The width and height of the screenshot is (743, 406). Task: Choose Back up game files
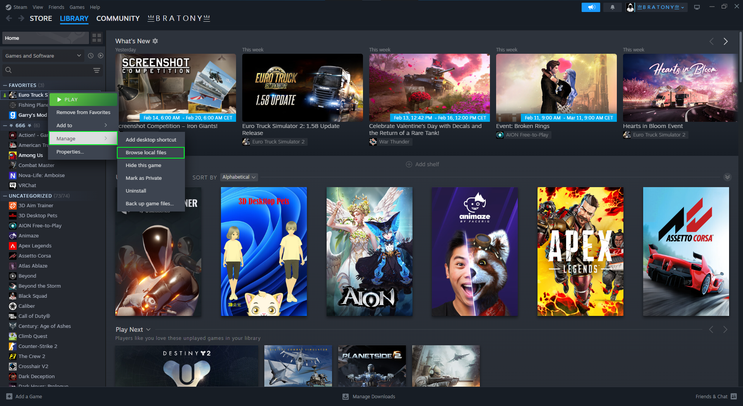coord(151,203)
